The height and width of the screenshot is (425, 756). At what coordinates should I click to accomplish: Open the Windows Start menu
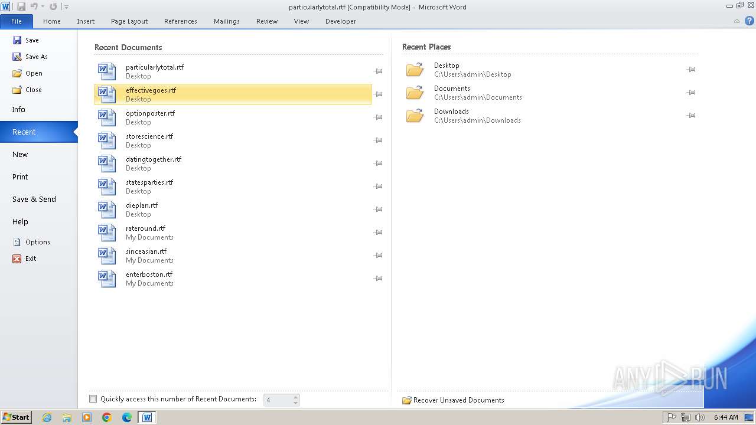click(x=16, y=417)
